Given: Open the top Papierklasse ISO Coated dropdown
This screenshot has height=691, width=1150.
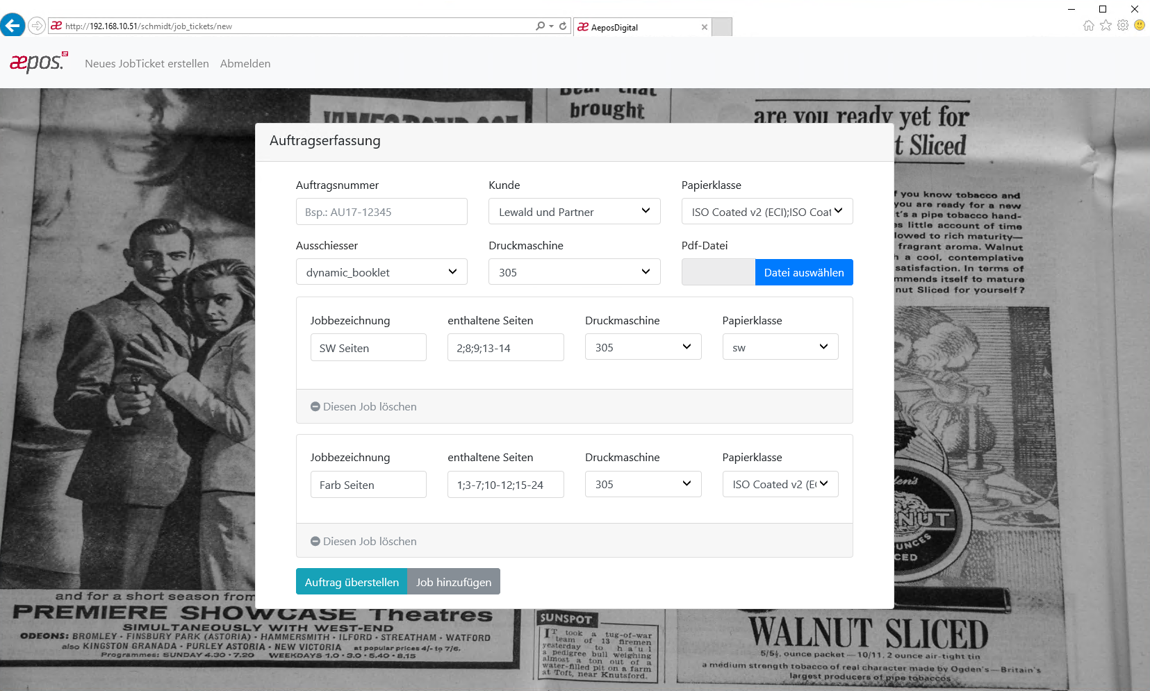Looking at the screenshot, I should click(767, 212).
